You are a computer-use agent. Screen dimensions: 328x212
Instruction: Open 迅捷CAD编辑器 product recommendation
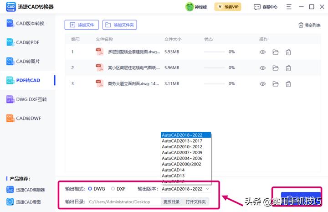(x=26, y=190)
